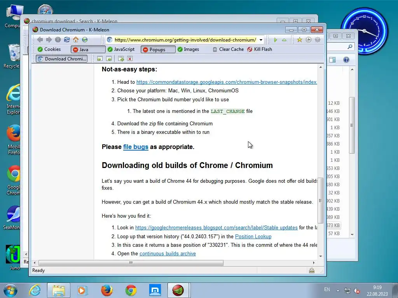Open a new tab with plus icon
The image size is (398, 298).
121,59
